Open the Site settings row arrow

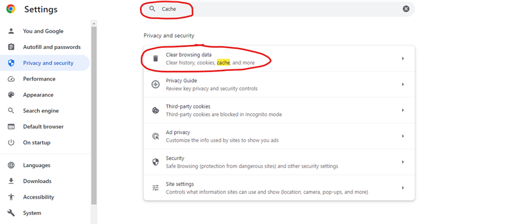[x=403, y=188]
